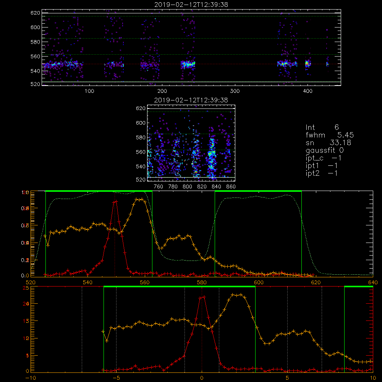Click the timestamp title above the small square image
The height and width of the screenshot is (382, 382).
coord(191,100)
